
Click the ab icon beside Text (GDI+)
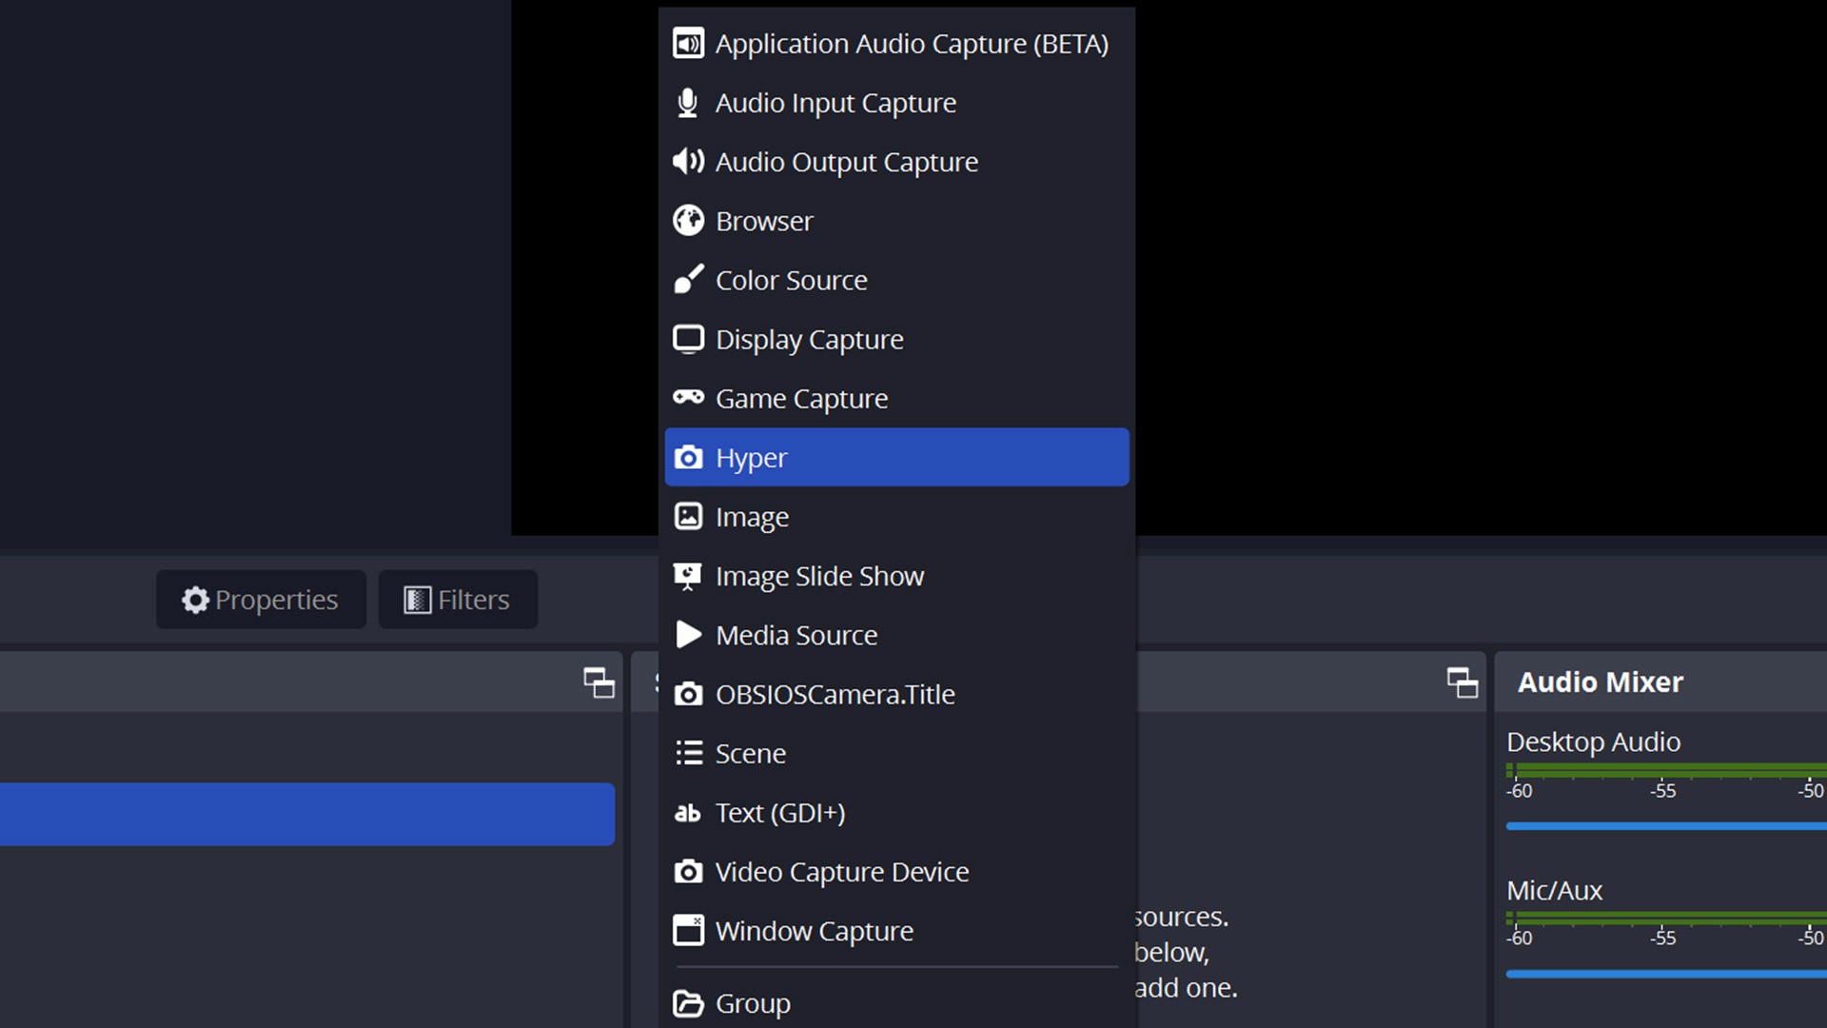click(x=686, y=812)
